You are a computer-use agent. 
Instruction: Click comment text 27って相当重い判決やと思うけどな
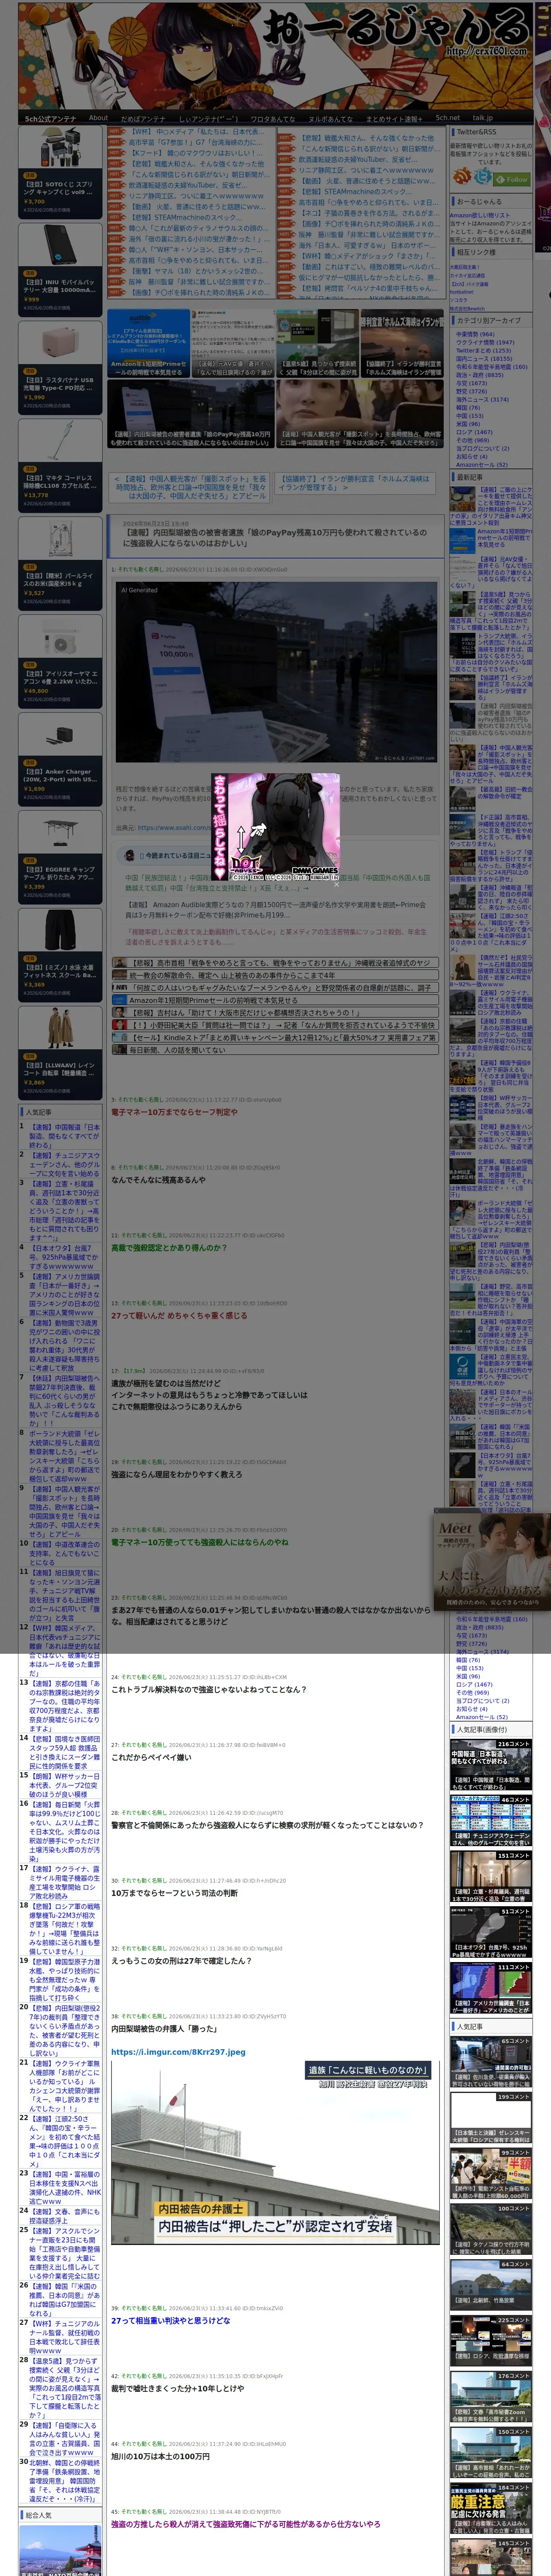(170, 2320)
